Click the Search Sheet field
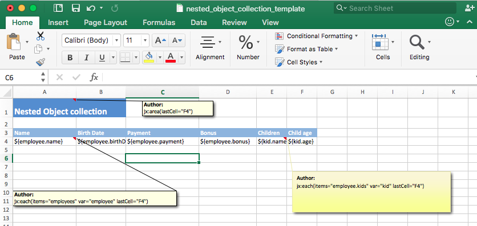477x226 pixels. pos(395,8)
